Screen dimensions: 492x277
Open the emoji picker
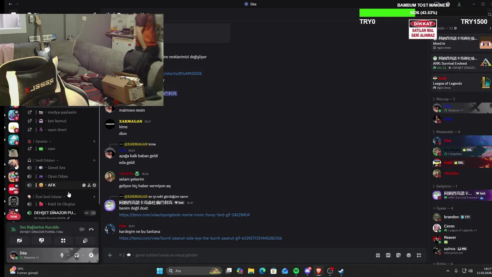(409, 255)
